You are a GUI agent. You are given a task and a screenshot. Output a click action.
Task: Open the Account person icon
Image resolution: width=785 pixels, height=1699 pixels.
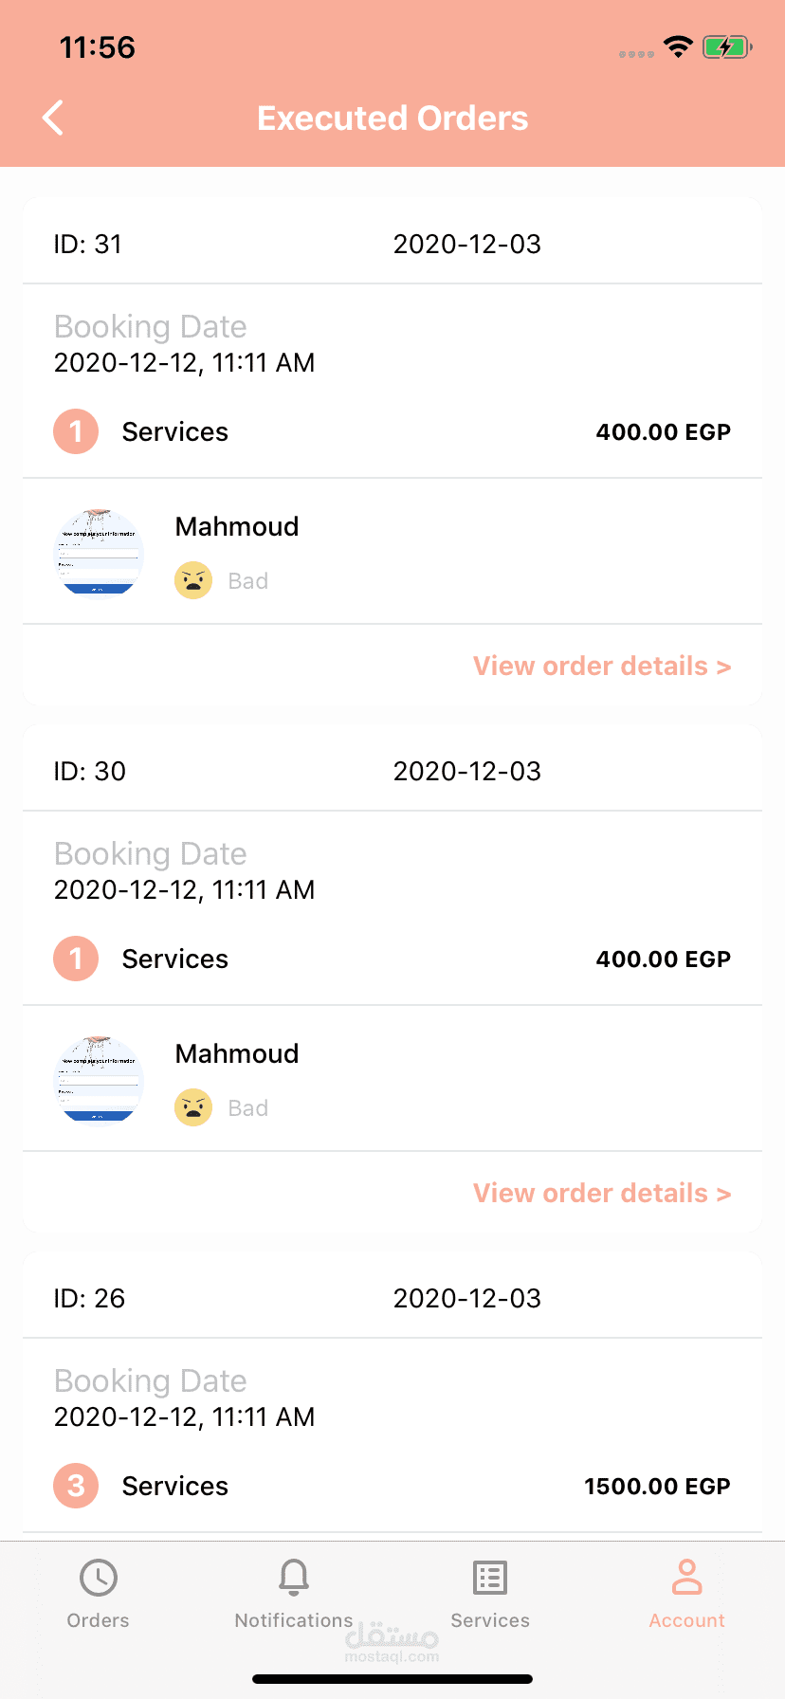[x=686, y=1578]
